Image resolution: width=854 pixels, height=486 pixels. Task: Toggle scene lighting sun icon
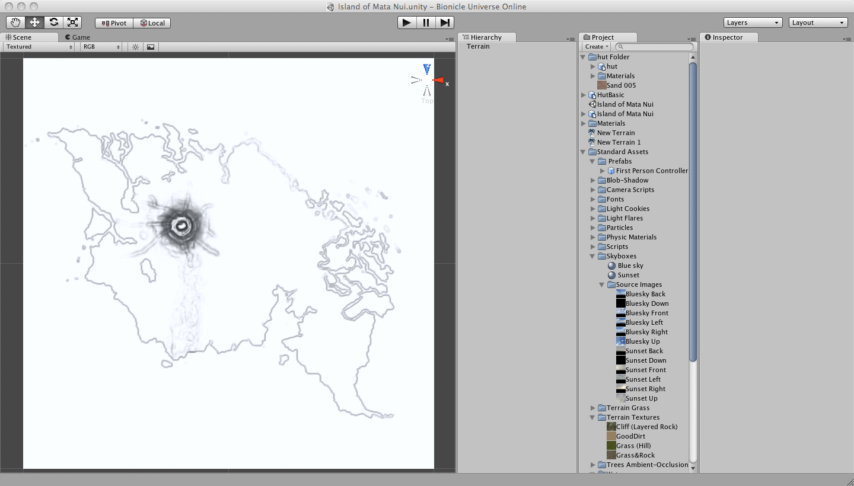[135, 47]
